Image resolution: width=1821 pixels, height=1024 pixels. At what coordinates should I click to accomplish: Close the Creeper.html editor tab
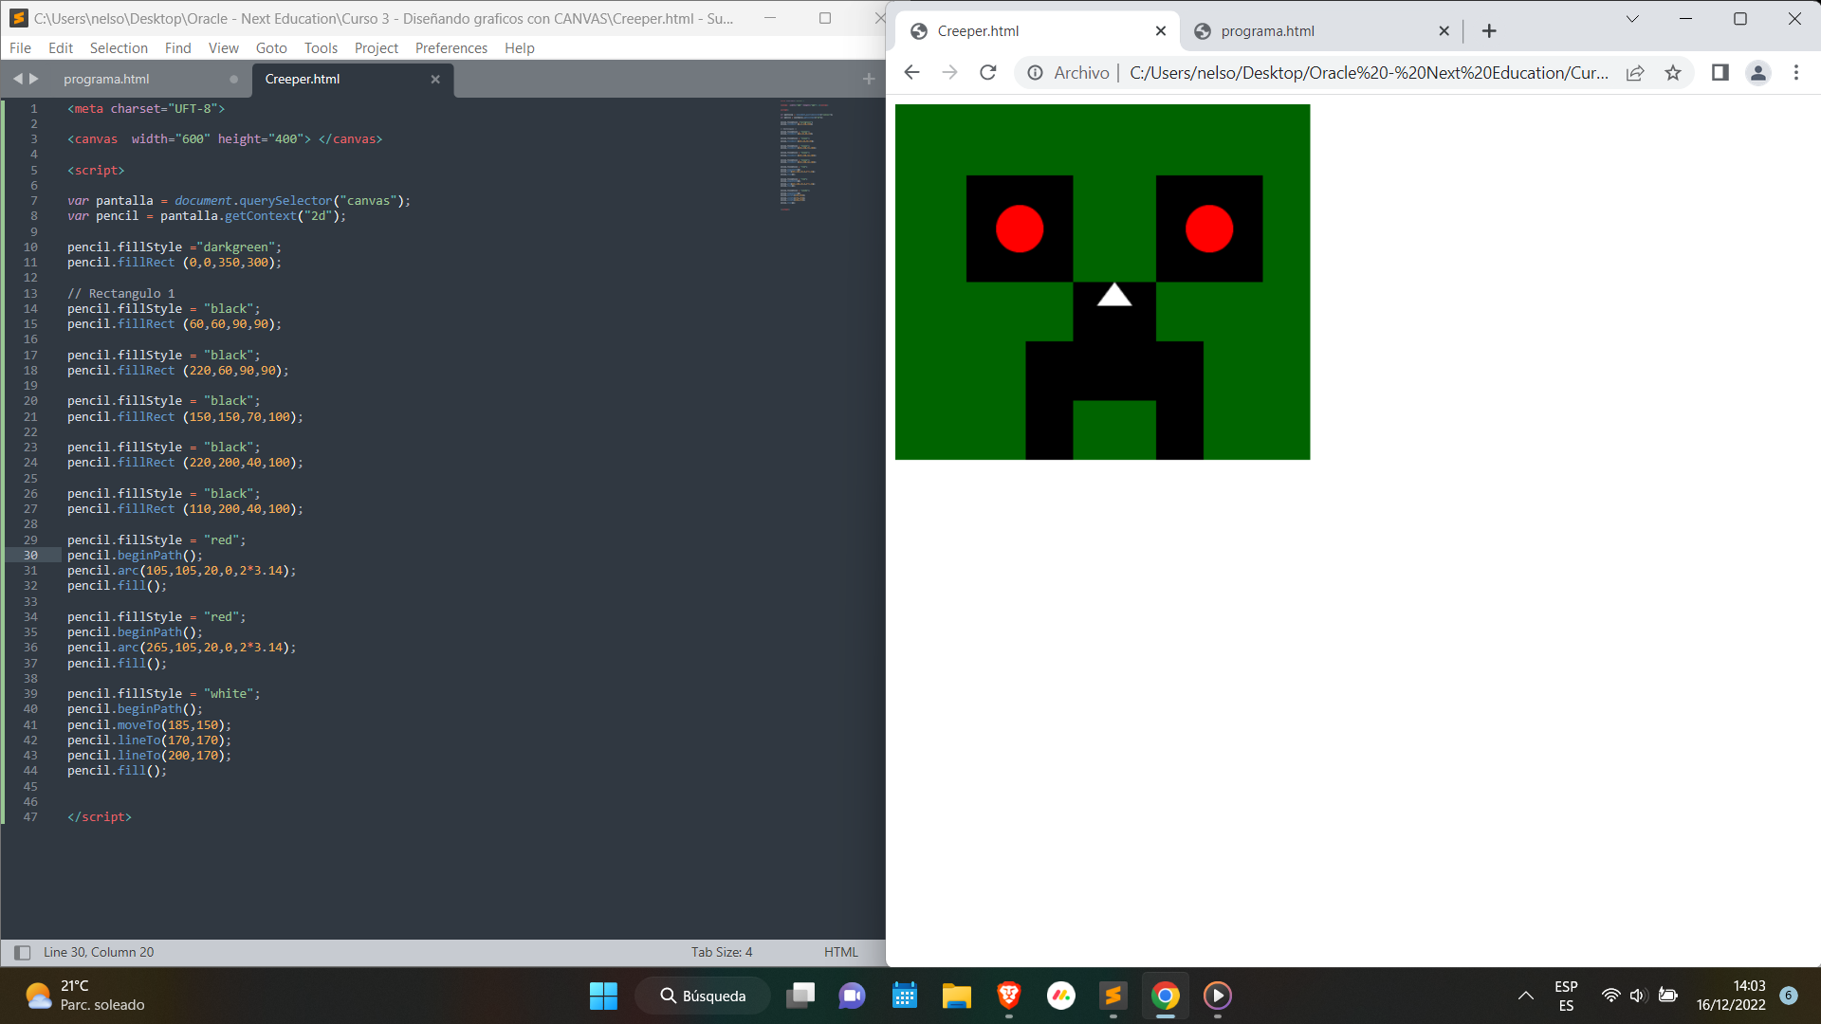click(435, 80)
